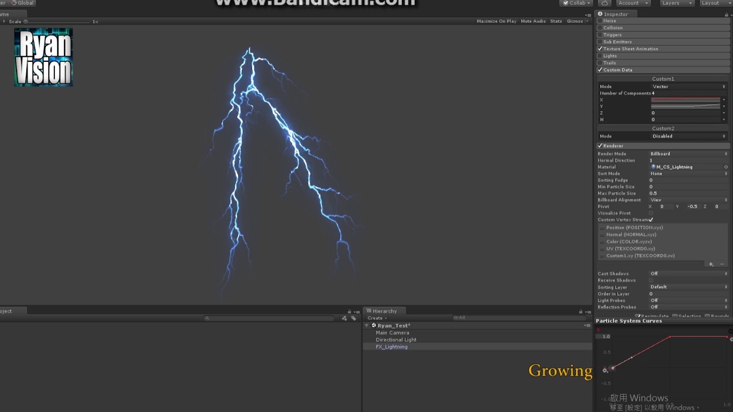Screen dimensions: 733x412
Task: Click the Stats button in the Game toolbar
Action: (x=555, y=21)
